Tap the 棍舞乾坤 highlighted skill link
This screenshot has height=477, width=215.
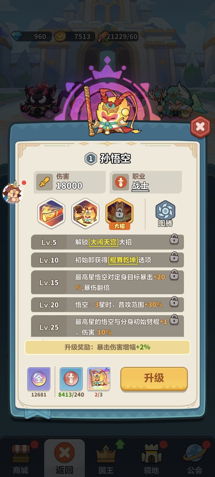(123, 260)
